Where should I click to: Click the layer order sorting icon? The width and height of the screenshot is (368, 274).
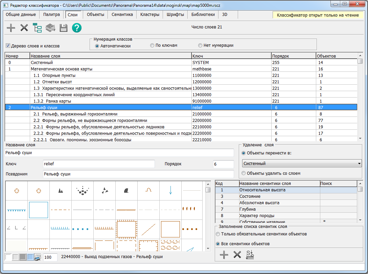tap(50, 28)
